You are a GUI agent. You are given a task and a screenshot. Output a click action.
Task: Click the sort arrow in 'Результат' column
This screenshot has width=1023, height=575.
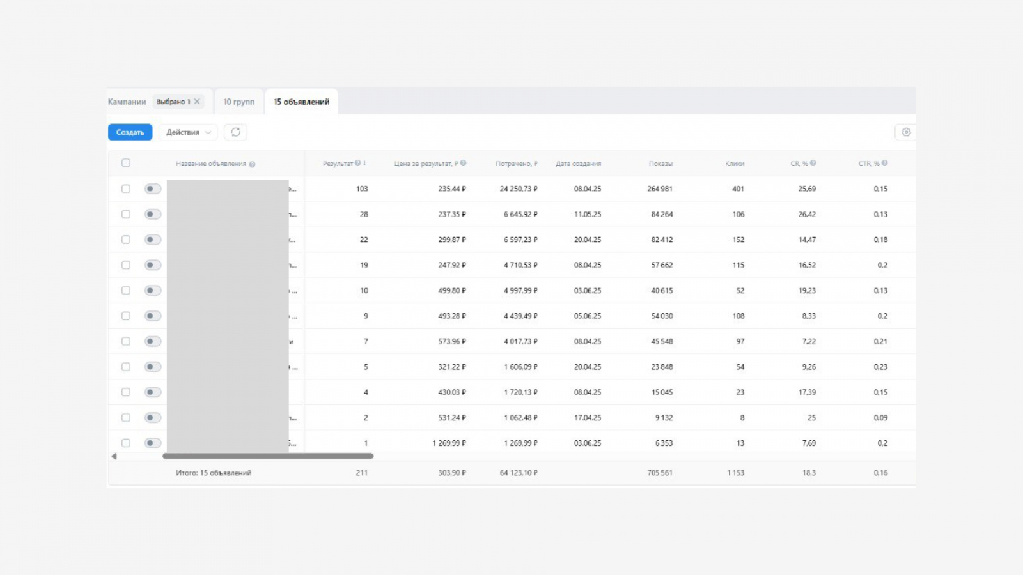364,164
